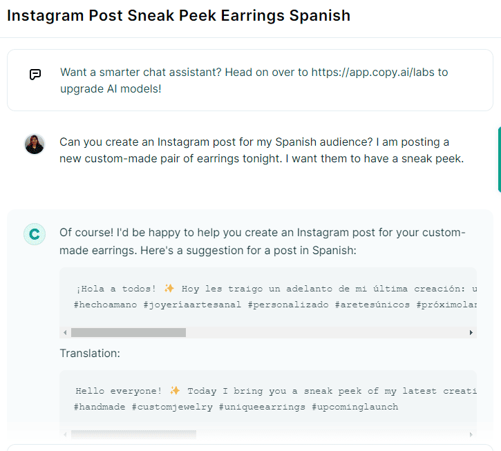Click the #hechoamano hashtag in the Spanish post
The image size is (501, 451).
(105, 305)
